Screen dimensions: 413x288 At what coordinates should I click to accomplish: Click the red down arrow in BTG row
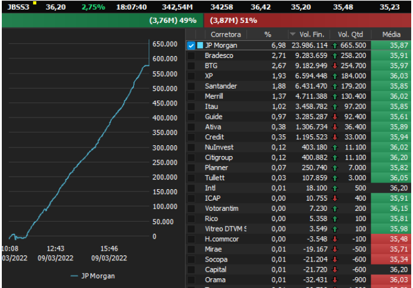pyautogui.click(x=335, y=66)
